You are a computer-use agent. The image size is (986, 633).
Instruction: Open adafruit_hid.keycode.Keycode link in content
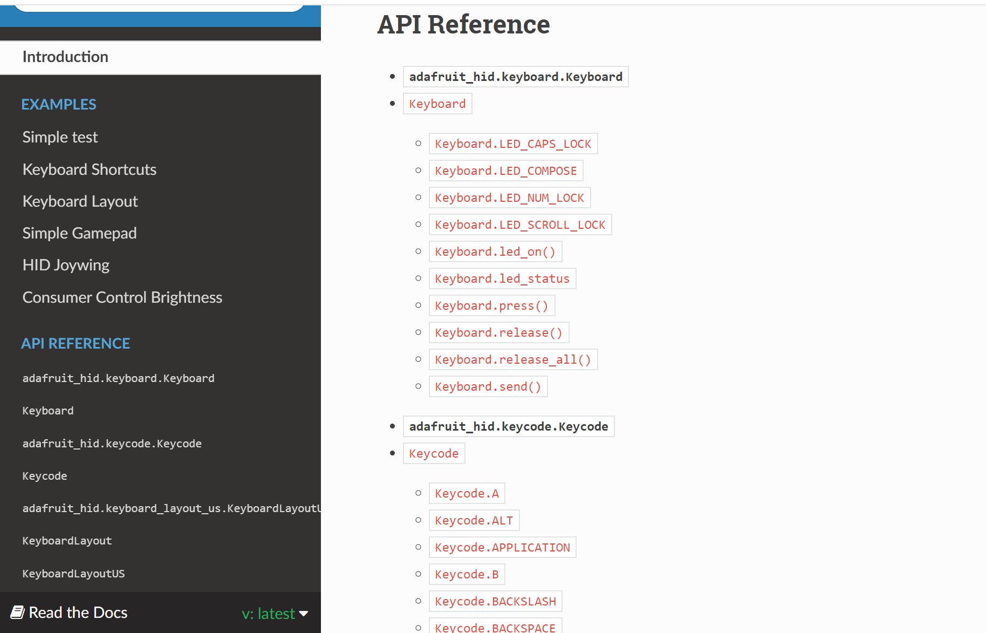(509, 426)
